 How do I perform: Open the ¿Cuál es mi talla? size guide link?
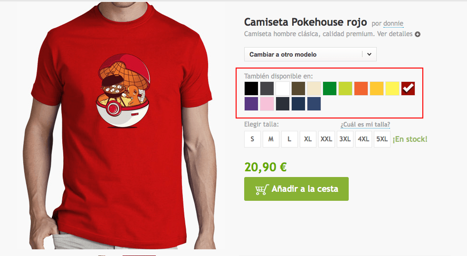[x=365, y=124]
